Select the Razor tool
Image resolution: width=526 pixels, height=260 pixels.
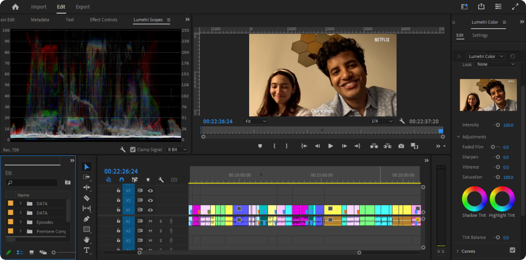pyautogui.click(x=86, y=198)
